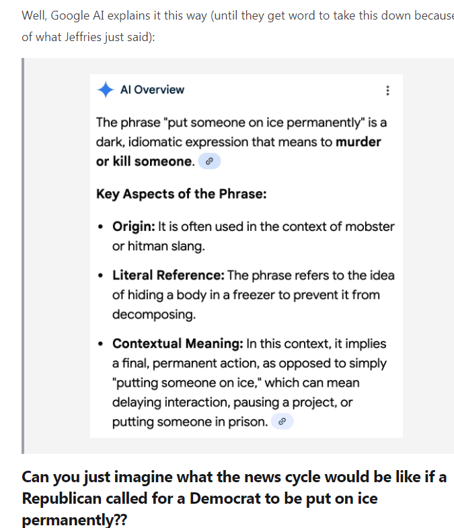Click the bold "murder" word in the overview

click(x=358, y=142)
